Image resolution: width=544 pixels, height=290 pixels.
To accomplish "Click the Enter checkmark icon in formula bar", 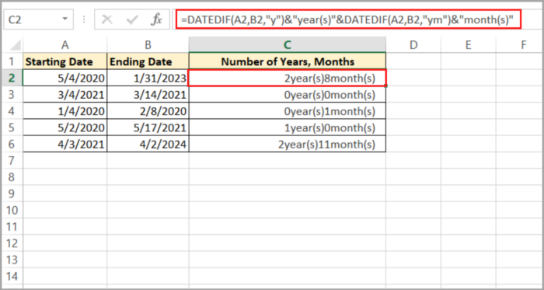I will point(132,20).
